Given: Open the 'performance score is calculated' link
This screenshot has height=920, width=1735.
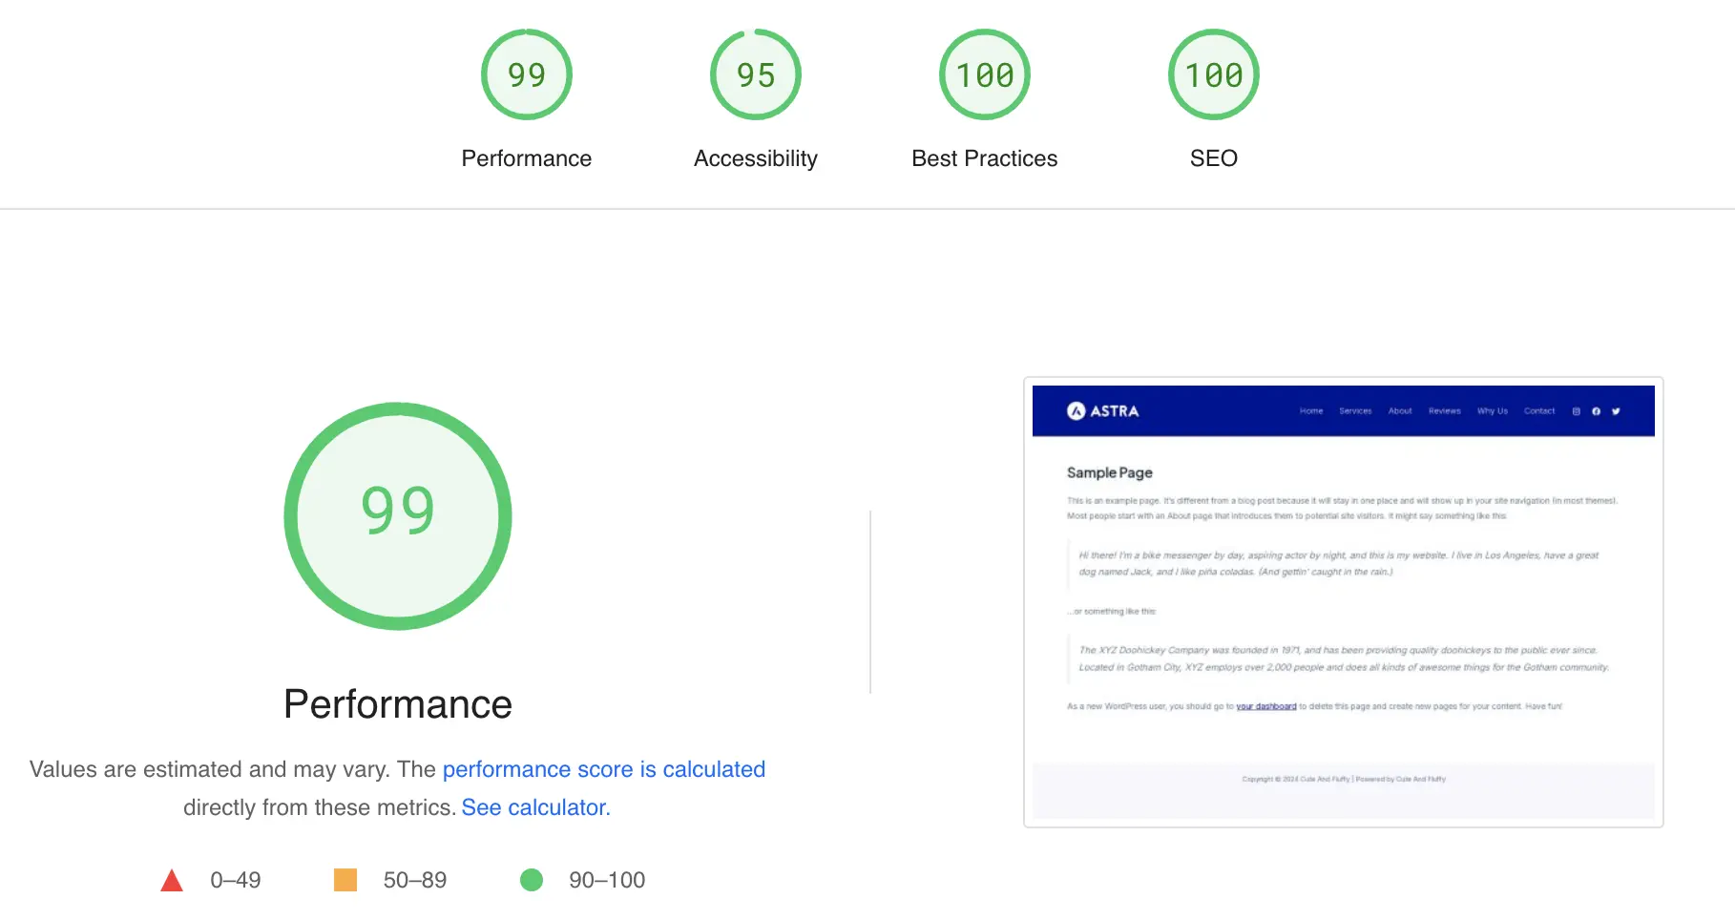Looking at the screenshot, I should point(603,769).
